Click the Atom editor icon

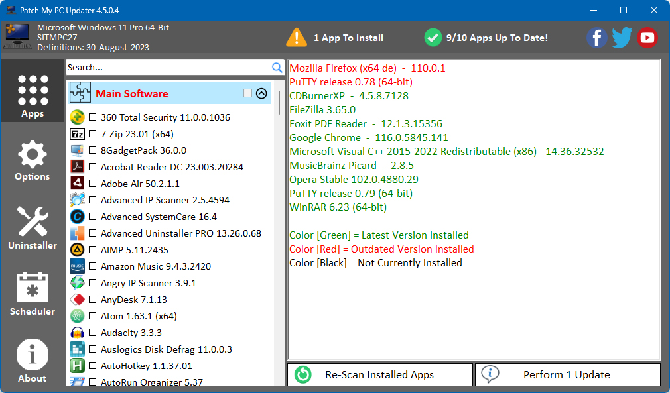(x=78, y=316)
